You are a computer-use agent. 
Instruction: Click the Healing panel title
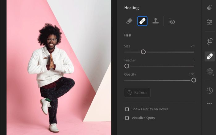pos(131,8)
